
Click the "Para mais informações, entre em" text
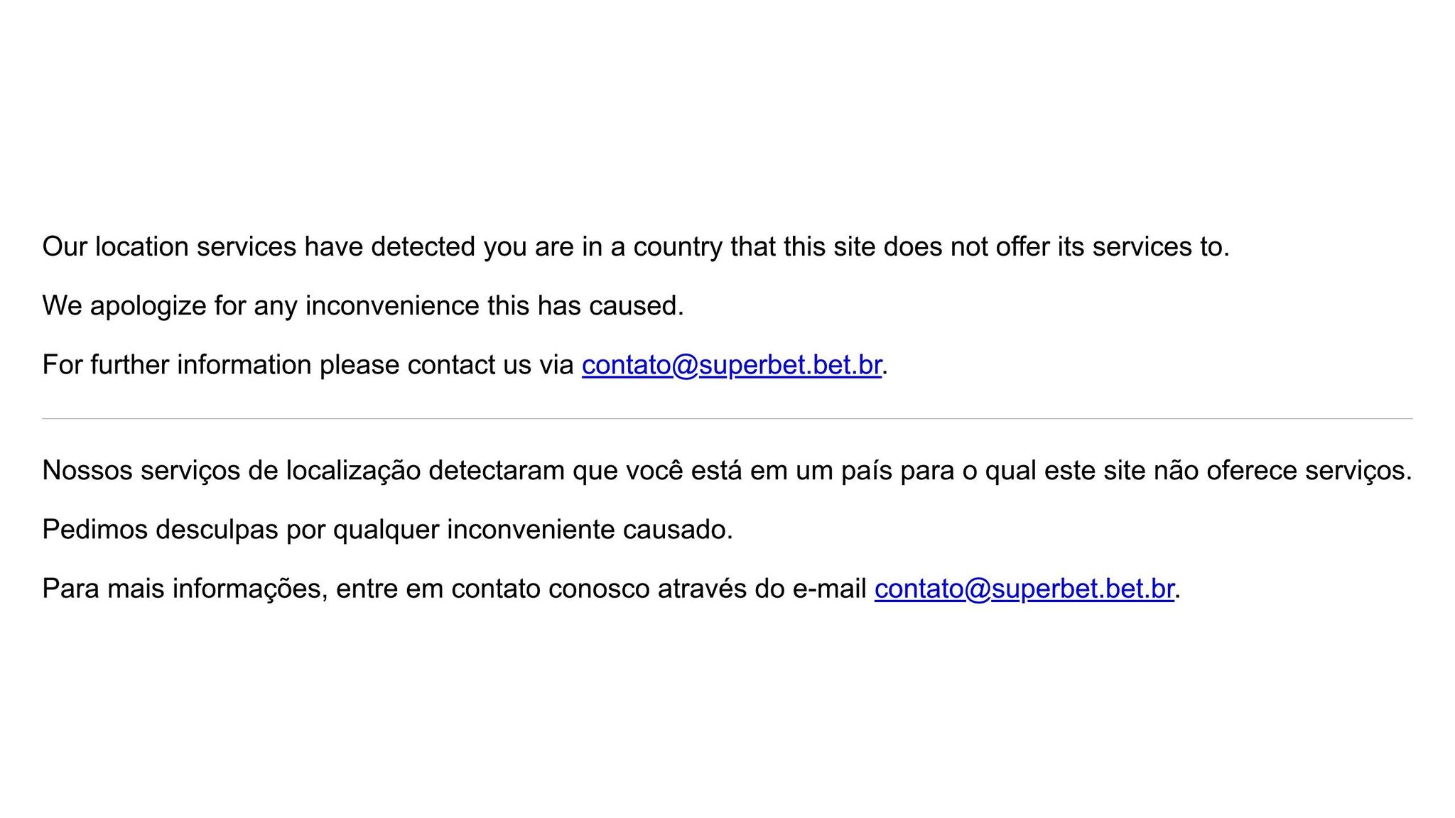point(455,589)
